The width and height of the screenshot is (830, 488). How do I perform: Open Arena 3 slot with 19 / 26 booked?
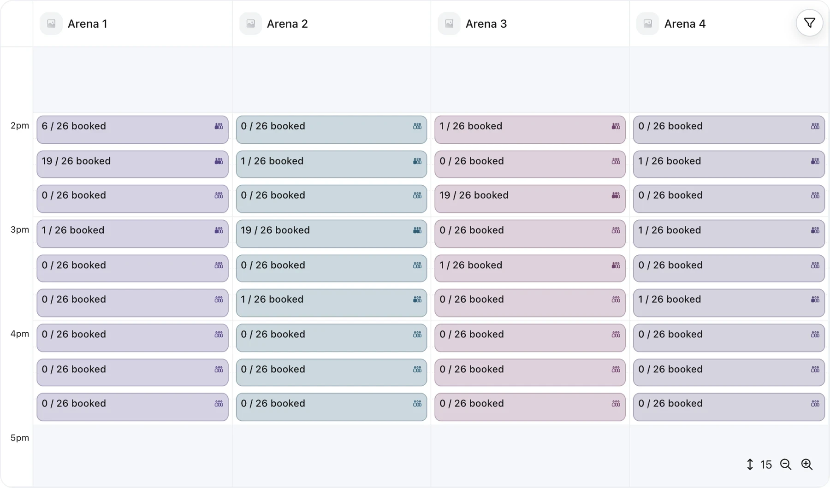coord(530,199)
